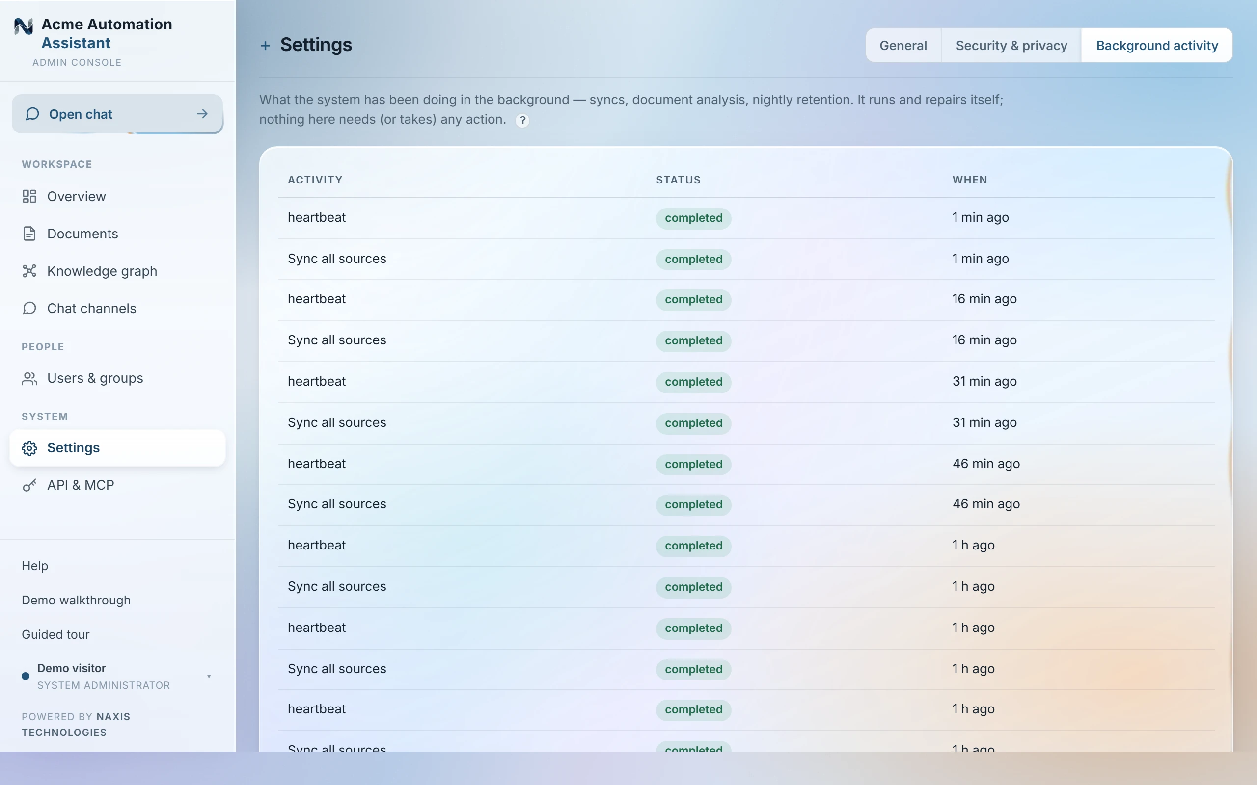1257x785 pixels.
Task: Open Chat channels page
Action: click(117, 309)
